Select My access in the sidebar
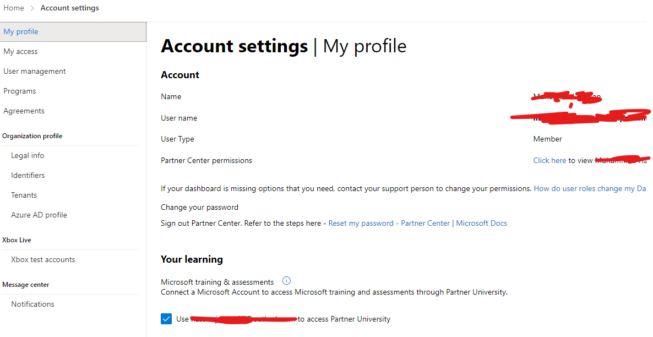The width and height of the screenshot is (653, 337). click(20, 51)
